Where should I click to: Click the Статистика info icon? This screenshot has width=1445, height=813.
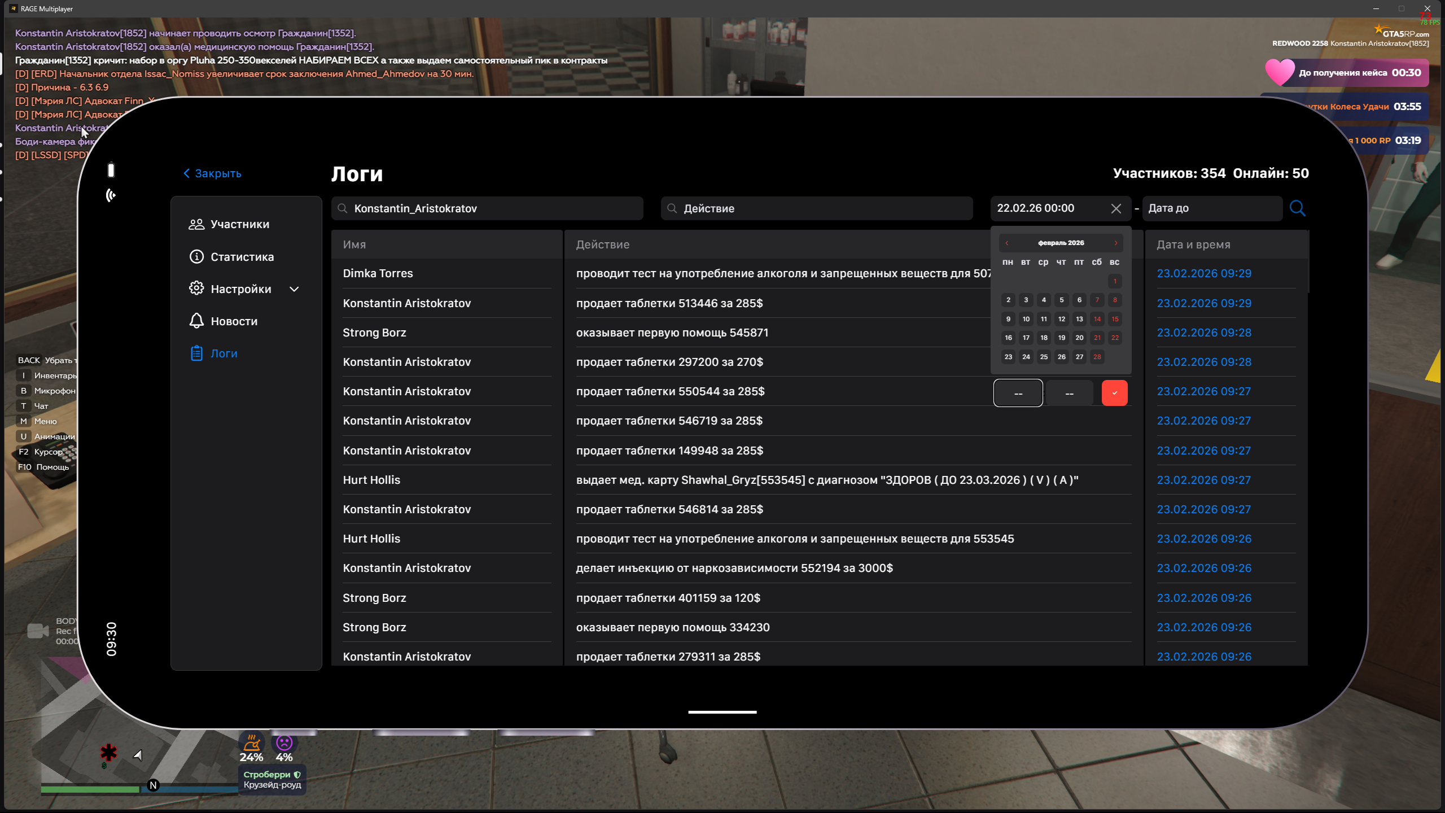[196, 257]
